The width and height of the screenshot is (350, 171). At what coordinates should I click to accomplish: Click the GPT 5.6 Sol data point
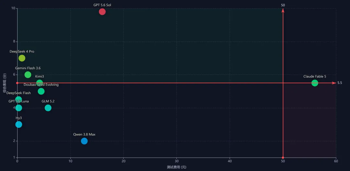click(x=102, y=12)
